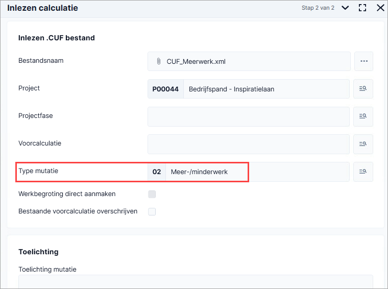Screen dimensions: 388x289
Task: Select the Voorcalculatie input field
Action: tap(249, 144)
